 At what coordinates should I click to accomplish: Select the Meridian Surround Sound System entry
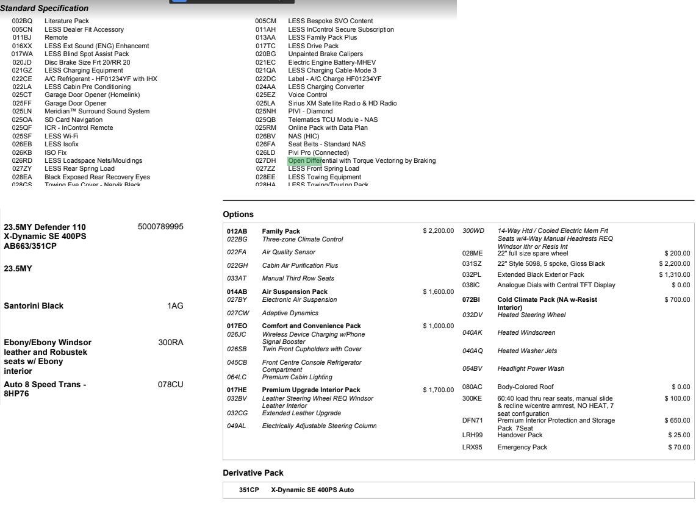(x=96, y=112)
